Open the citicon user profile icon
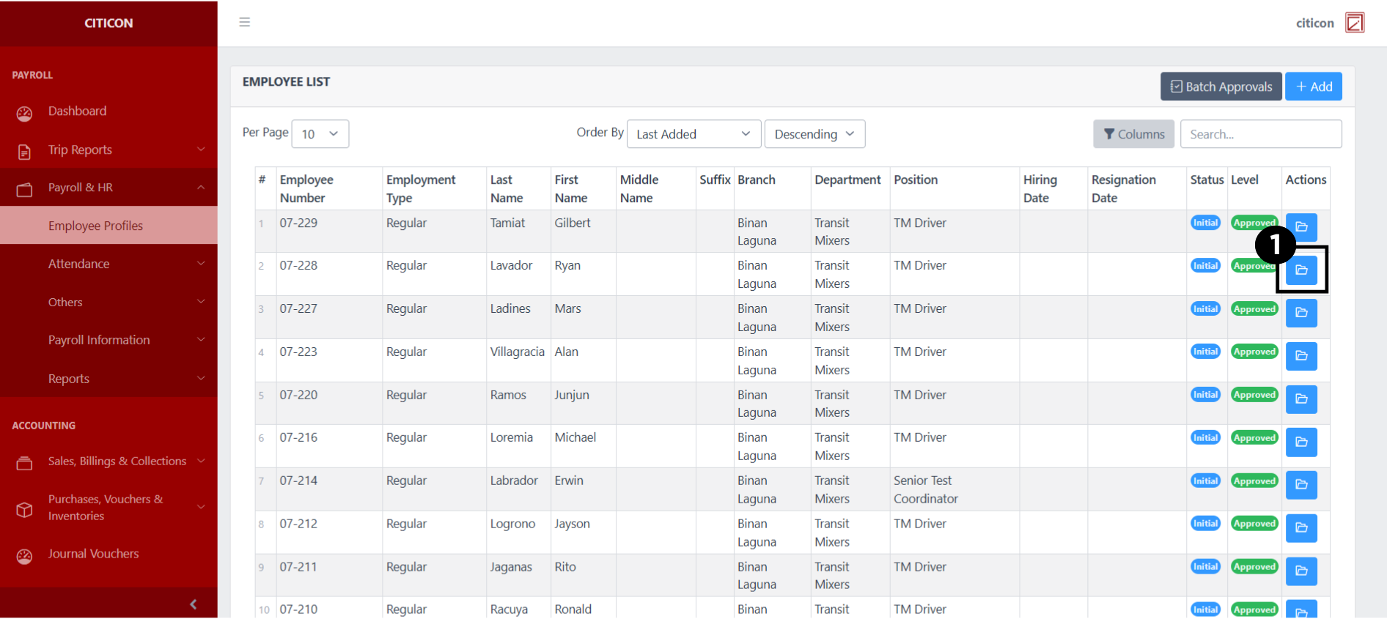Viewport: 1387px width, 619px height. (x=1354, y=23)
